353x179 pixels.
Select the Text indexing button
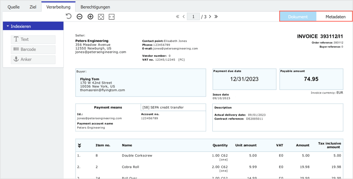coord(33,39)
